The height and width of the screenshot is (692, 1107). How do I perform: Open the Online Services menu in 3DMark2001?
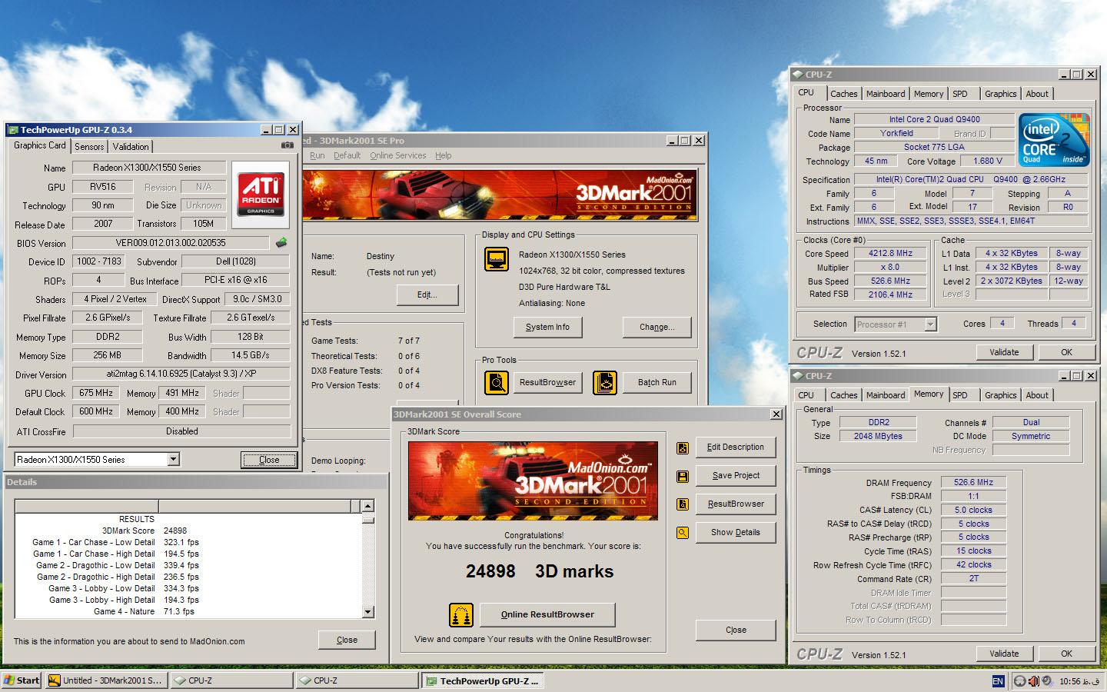[x=397, y=155]
